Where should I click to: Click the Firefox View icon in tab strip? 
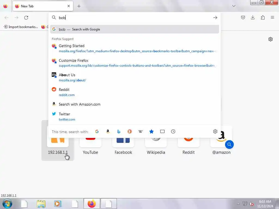point(5,6)
